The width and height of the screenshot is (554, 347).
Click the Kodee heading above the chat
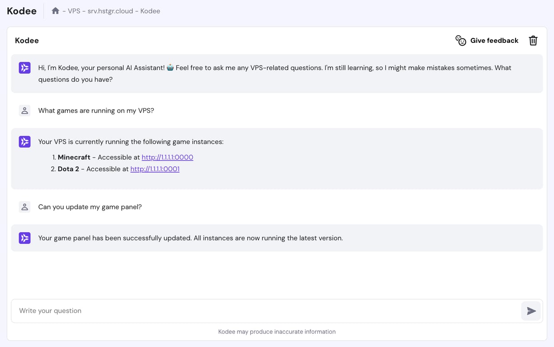27,40
